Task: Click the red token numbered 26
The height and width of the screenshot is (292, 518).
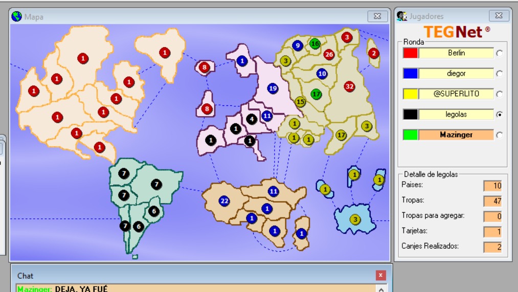Action: pos(329,54)
